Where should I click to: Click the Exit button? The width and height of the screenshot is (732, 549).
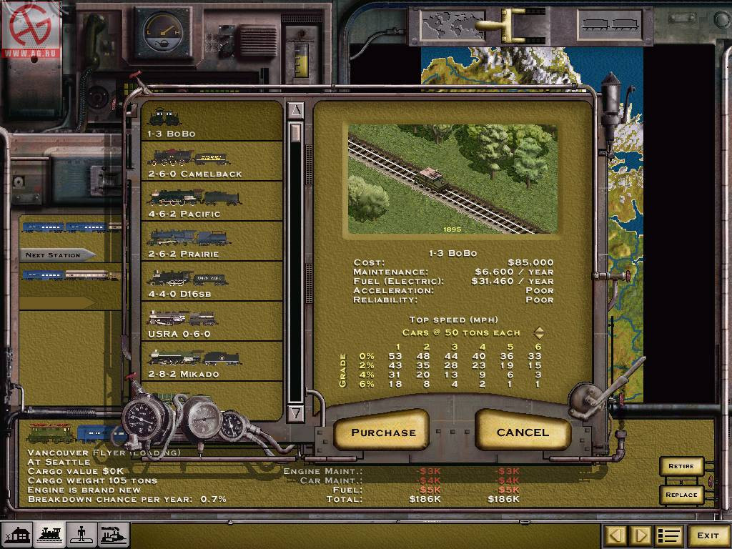708,535
